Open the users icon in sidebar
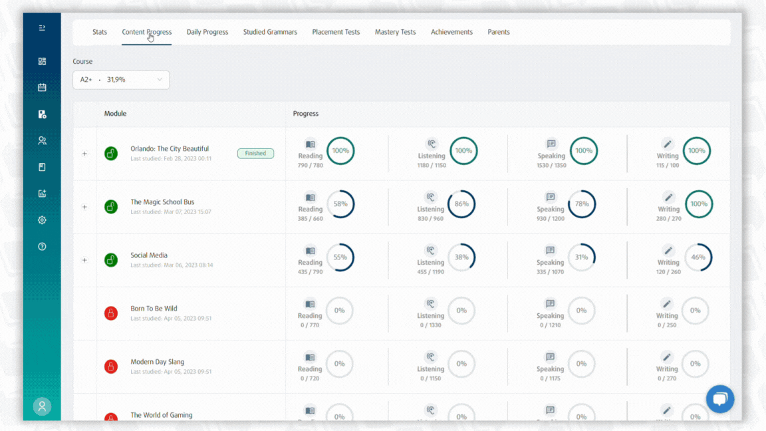766x431 pixels. 42,141
